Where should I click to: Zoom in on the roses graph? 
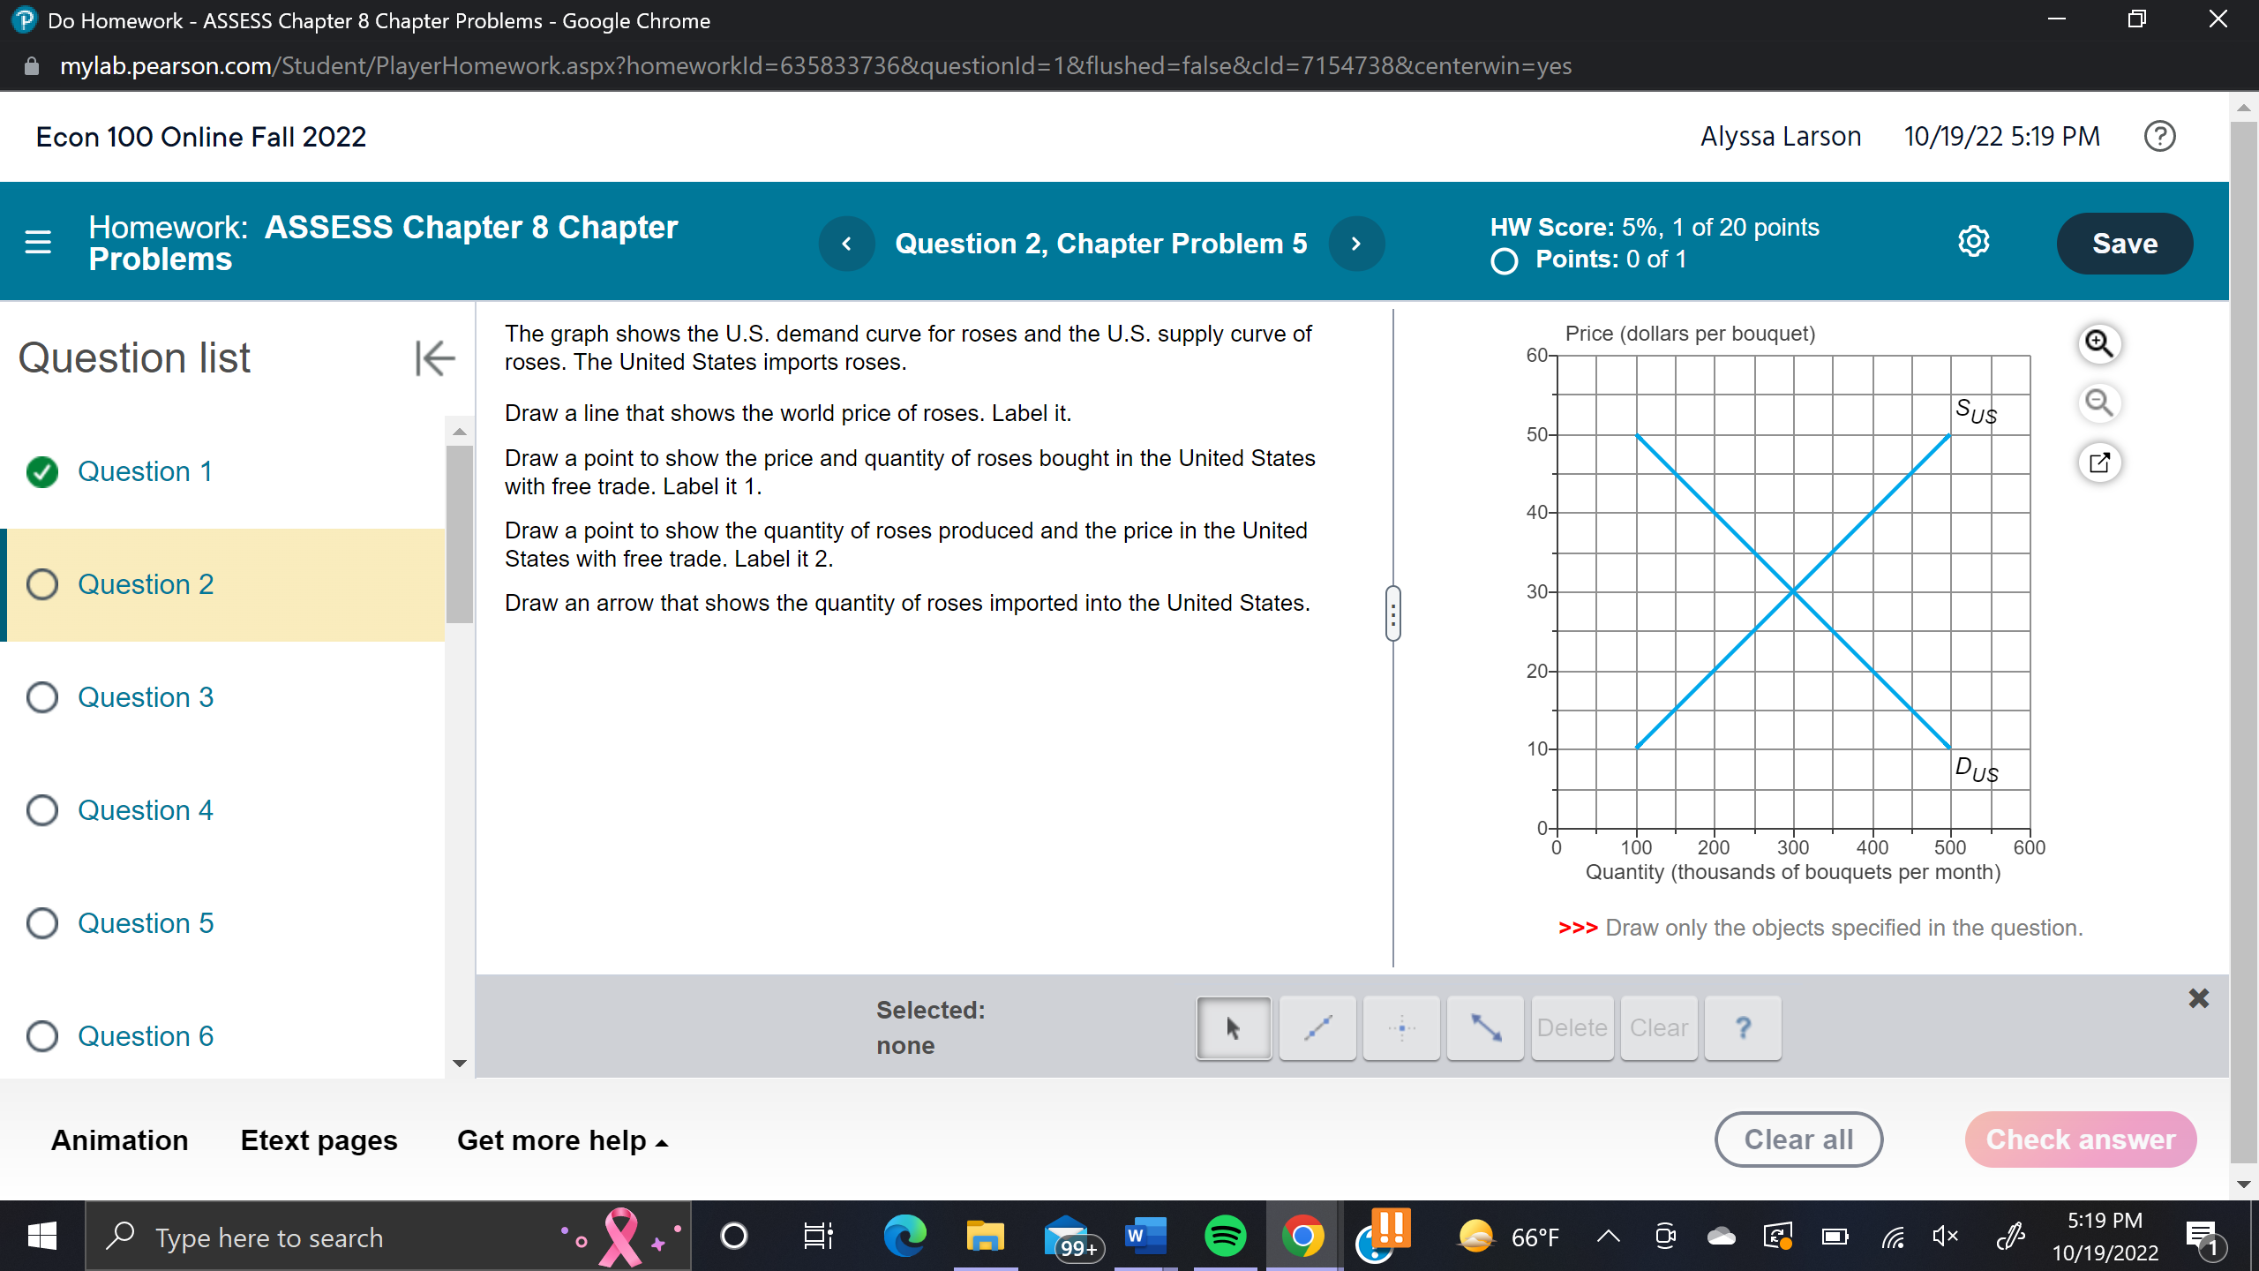click(x=2100, y=344)
